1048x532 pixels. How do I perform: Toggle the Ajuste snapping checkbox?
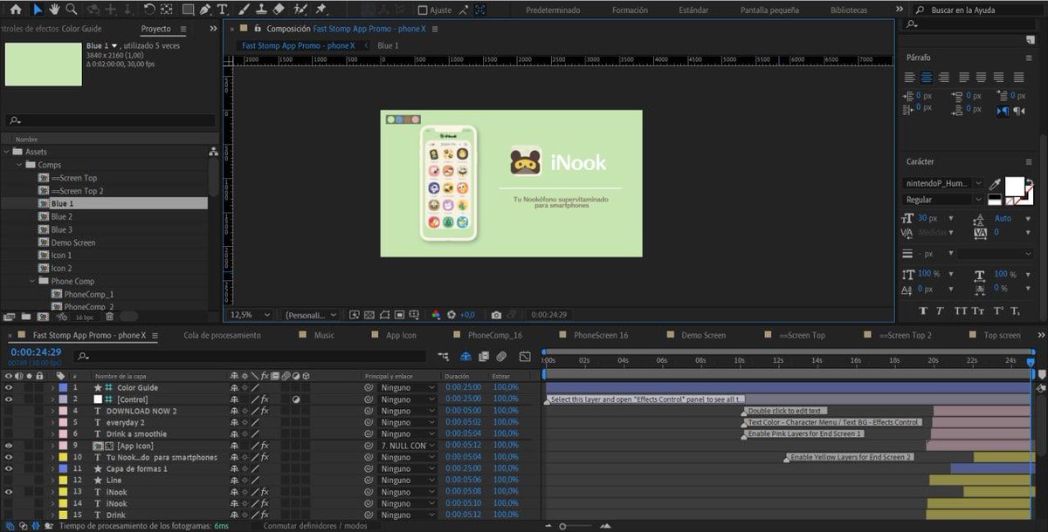pos(424,10)
